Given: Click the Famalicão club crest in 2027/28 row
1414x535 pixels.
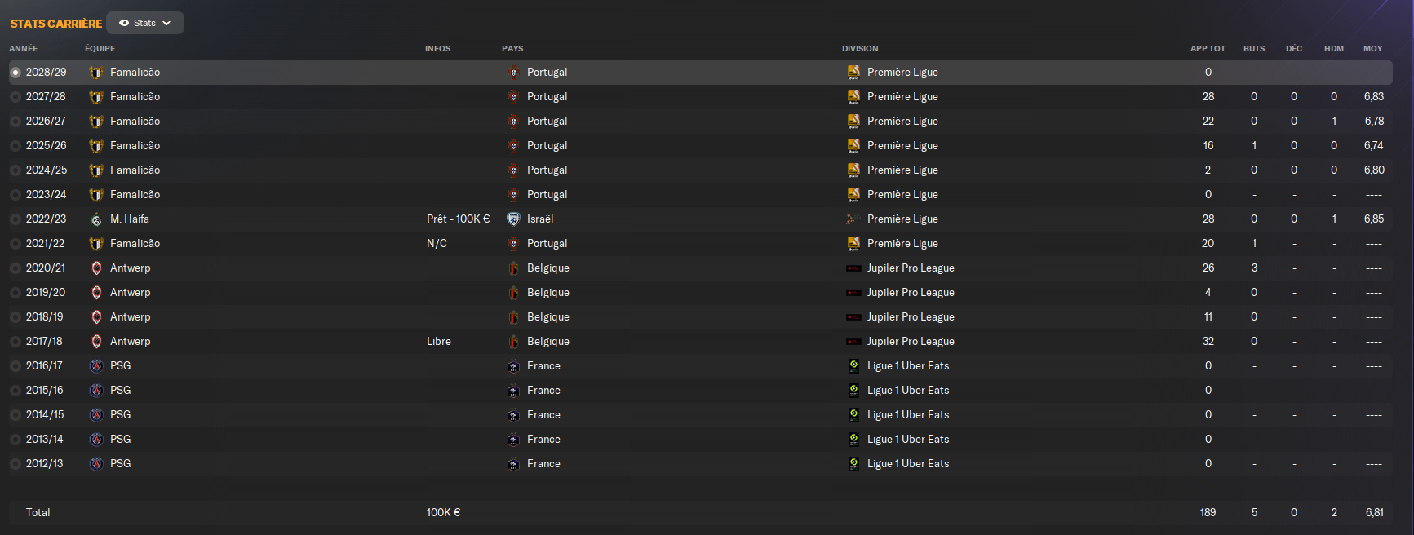Looking at the screenshot, I should coord(96,97).
